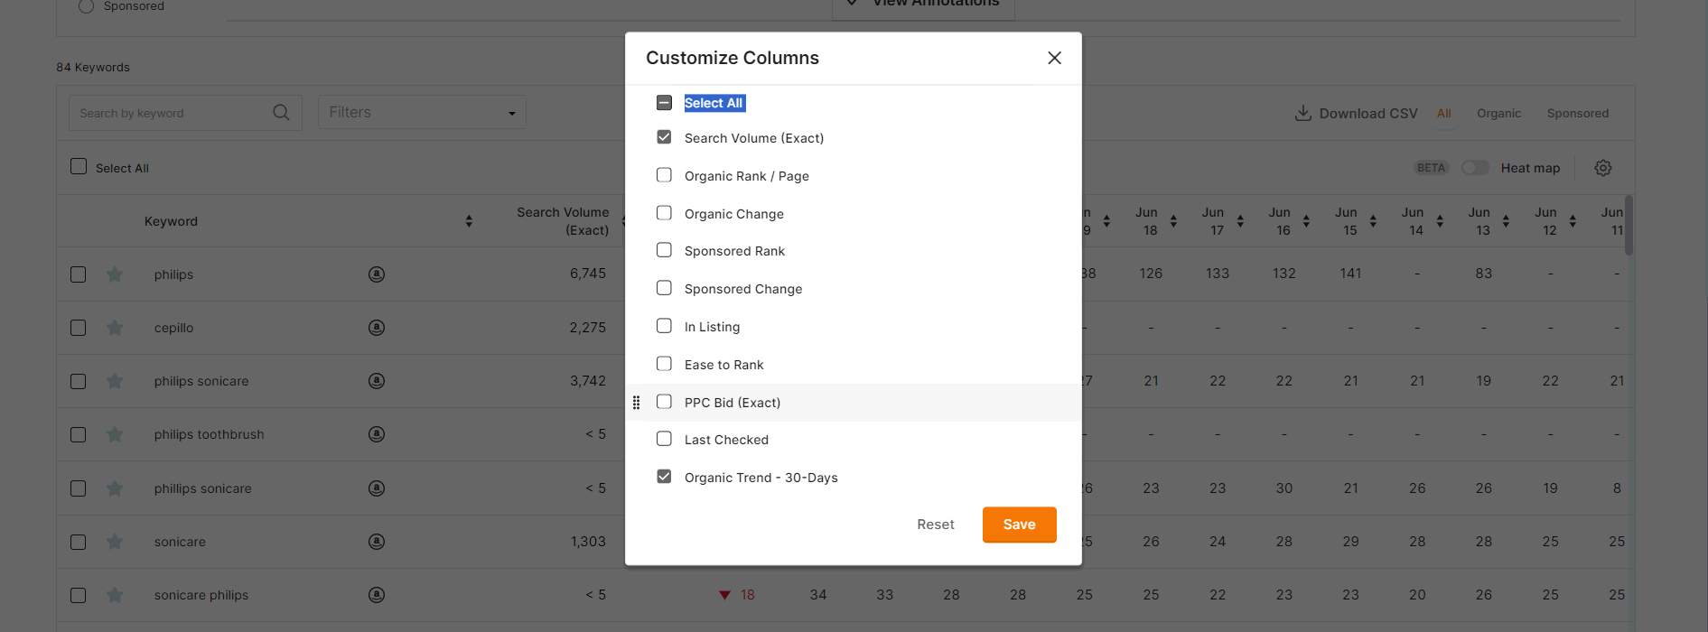The height and width of the screenshot is (632, 1708).
Task: Sort the Jun 13 column
Action: 1506,221
